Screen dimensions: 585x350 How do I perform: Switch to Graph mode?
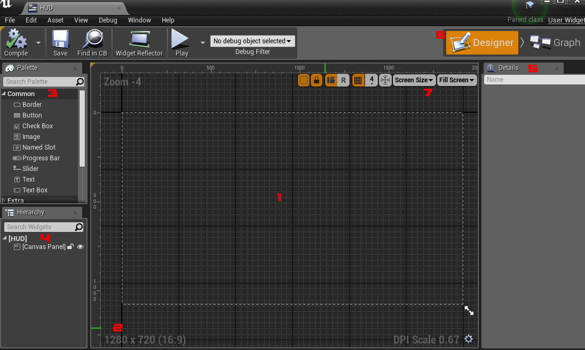tap(555, 43)
